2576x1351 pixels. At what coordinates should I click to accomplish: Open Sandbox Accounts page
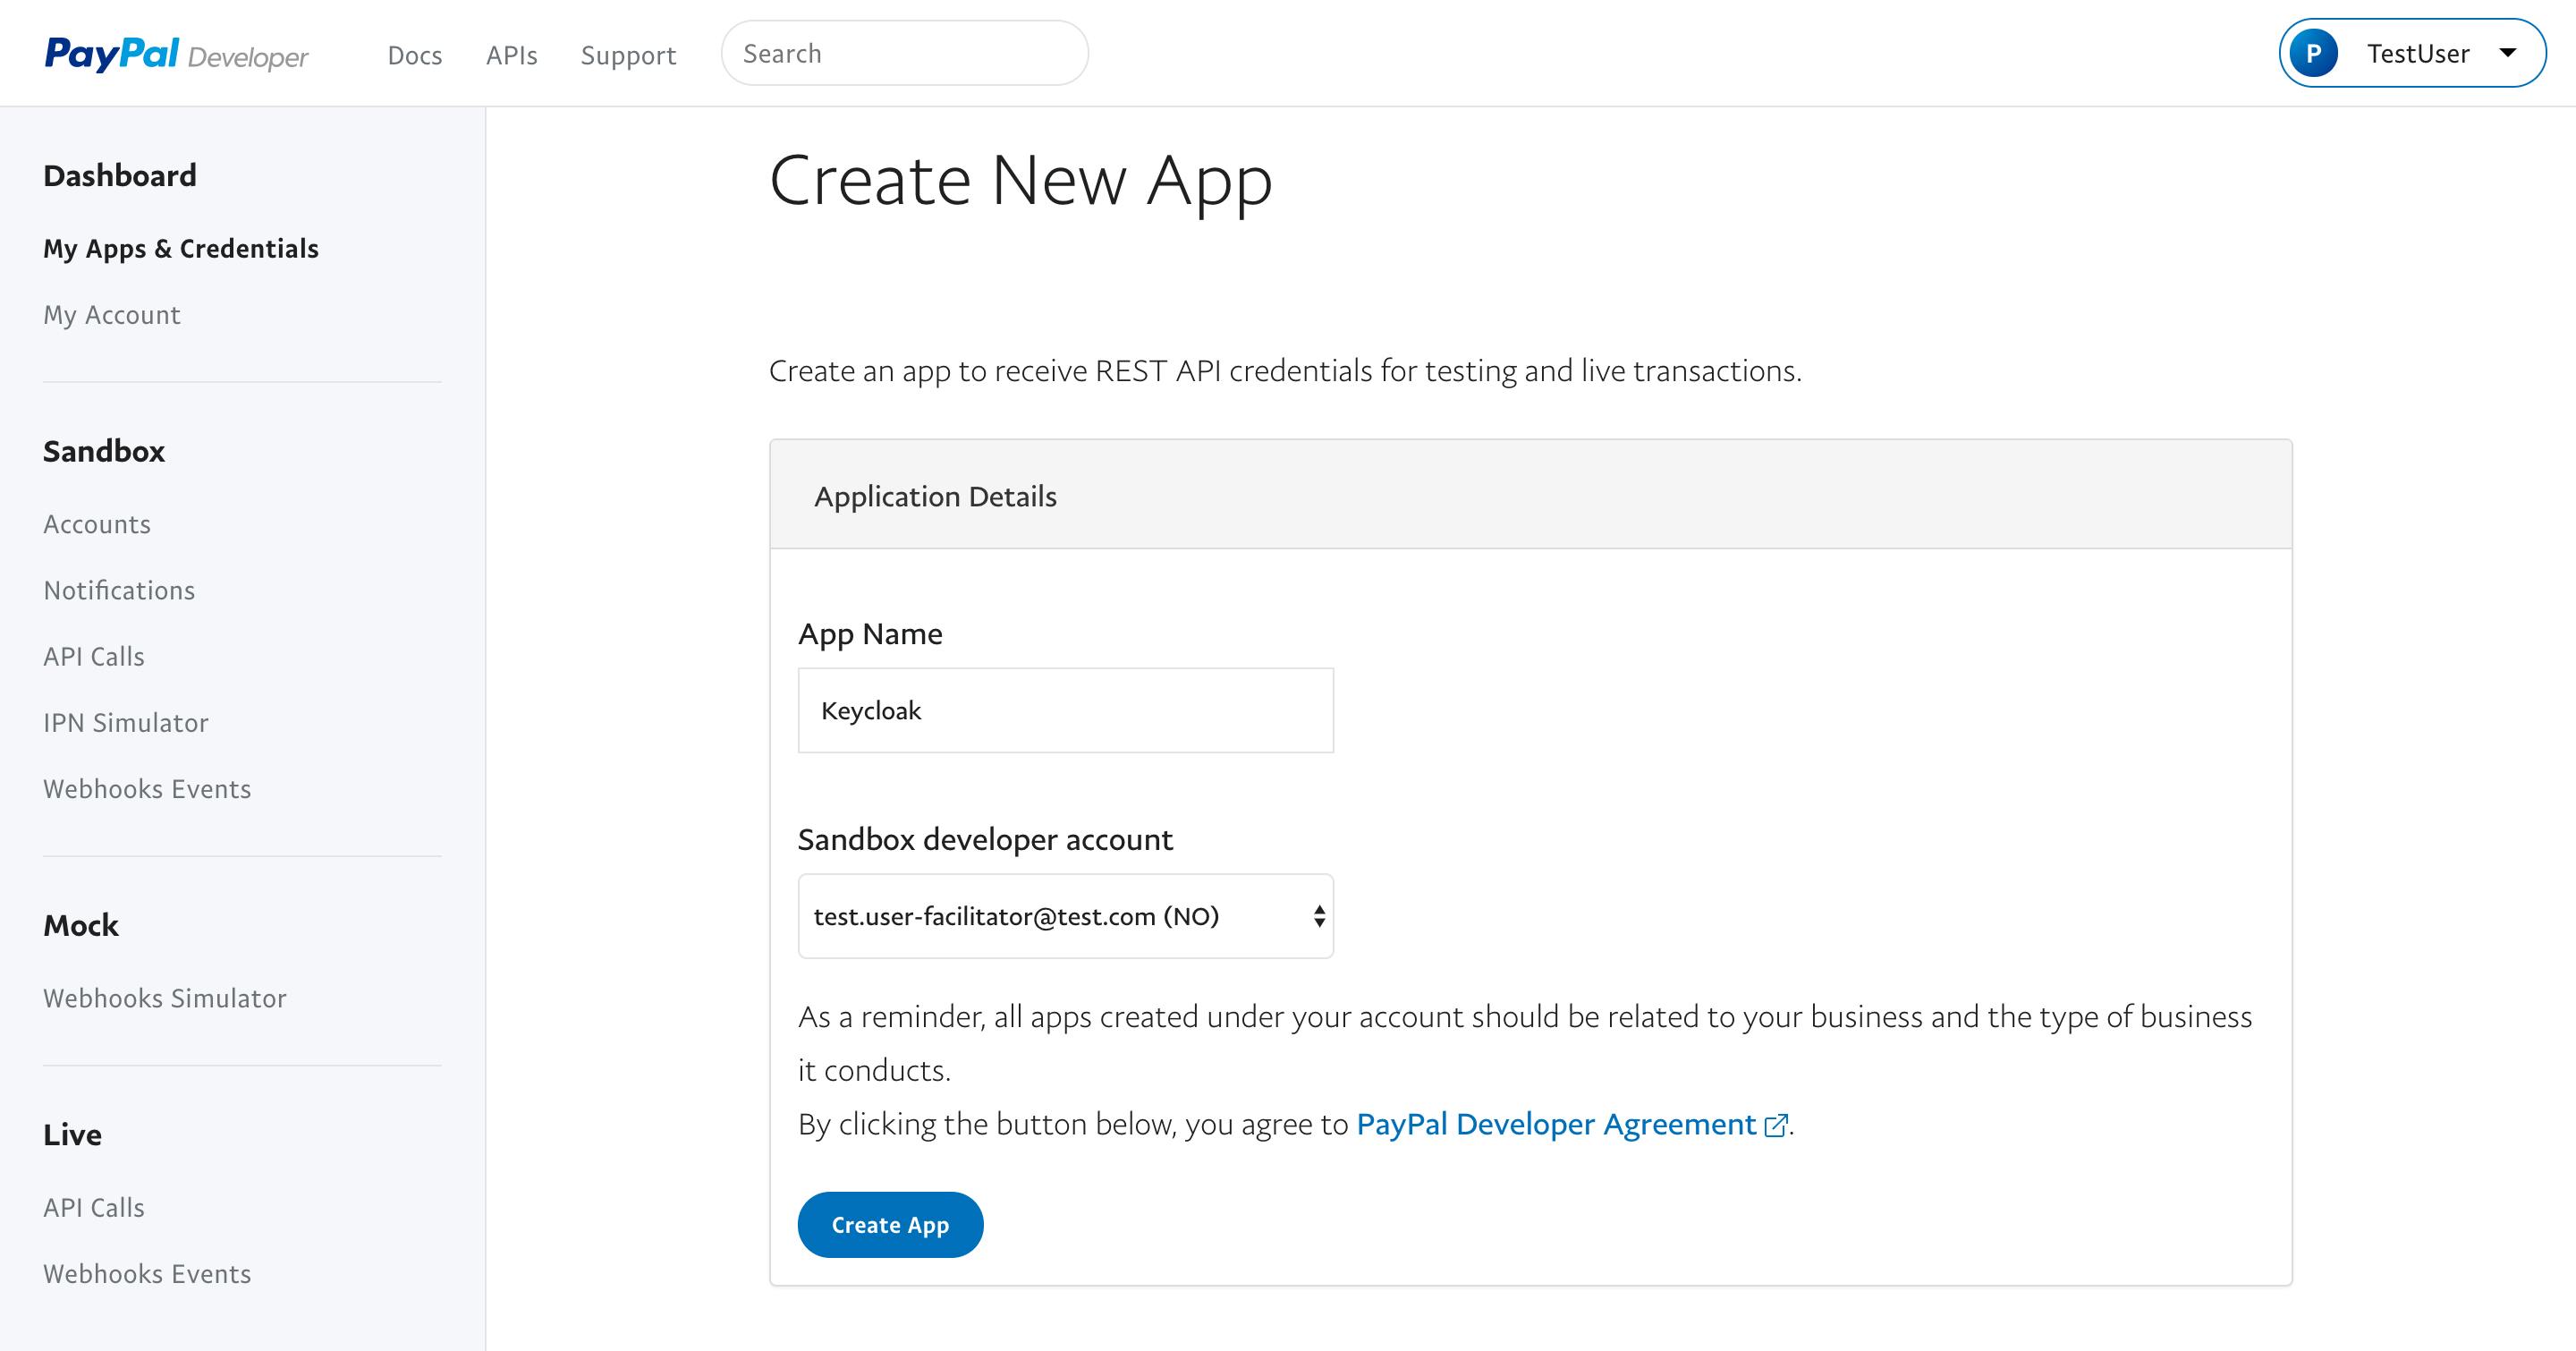click(96, 523)
